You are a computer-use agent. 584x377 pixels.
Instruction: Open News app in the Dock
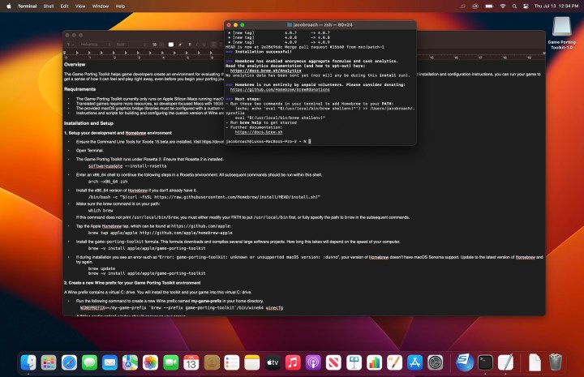(333, 362)
